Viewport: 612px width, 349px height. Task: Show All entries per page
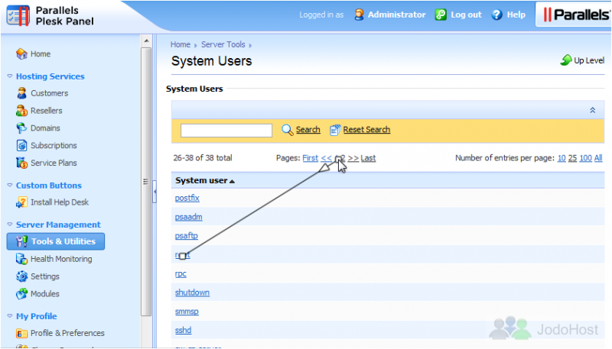[x=598, y=158]
